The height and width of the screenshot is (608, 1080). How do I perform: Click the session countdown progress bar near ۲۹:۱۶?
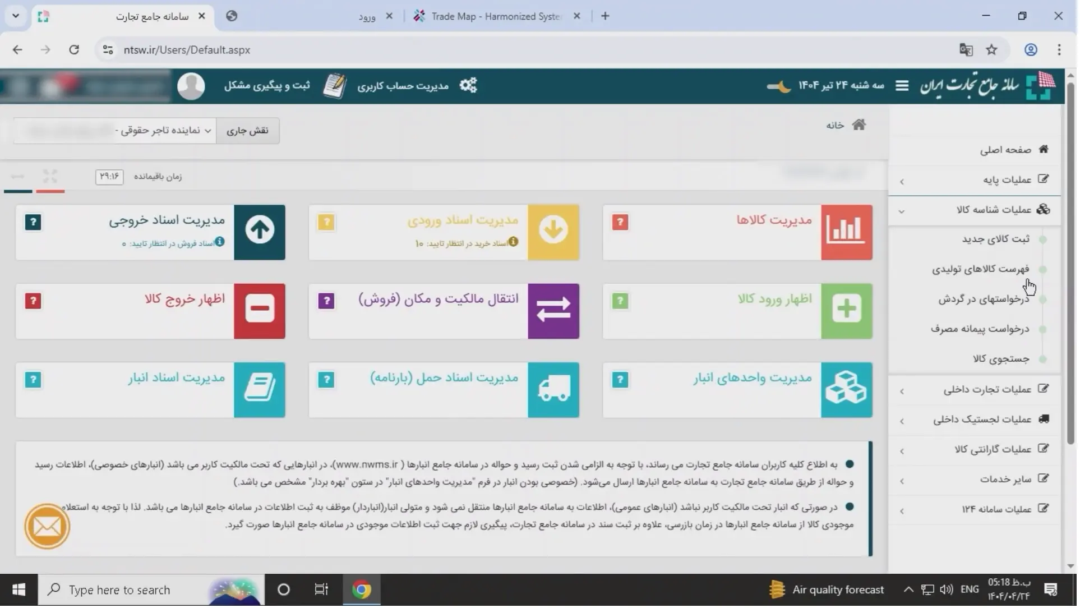pyautogui.click(x=34, y=191)
